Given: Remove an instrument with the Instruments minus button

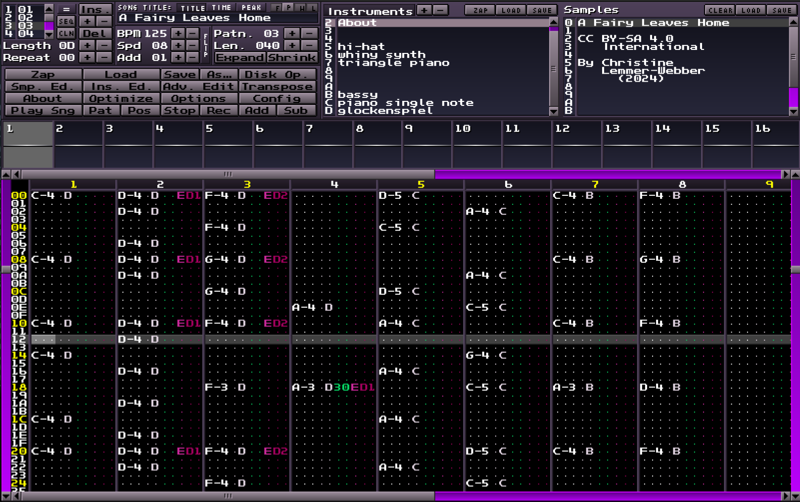Looking at the screenshot, I should pos(441,10).
